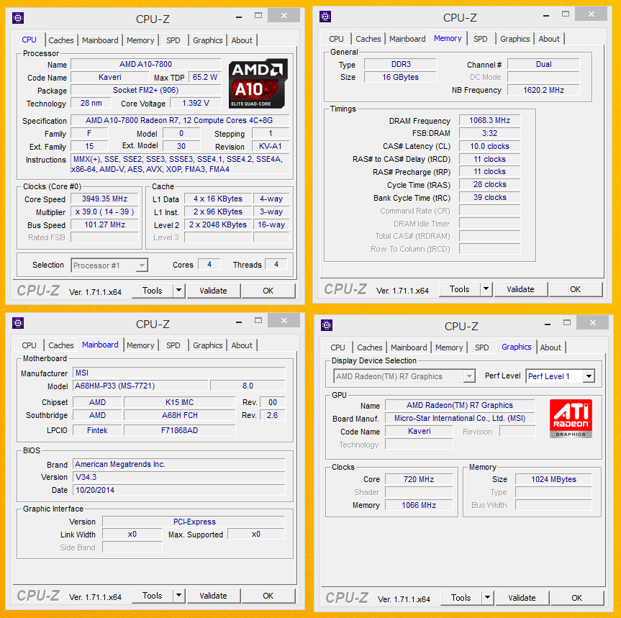
Task: Click the CPU-Z app icon in the CPU window
Action: point(18,18)
